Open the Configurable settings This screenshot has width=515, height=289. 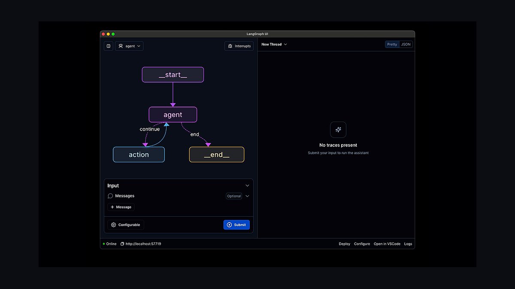[126, 225]
